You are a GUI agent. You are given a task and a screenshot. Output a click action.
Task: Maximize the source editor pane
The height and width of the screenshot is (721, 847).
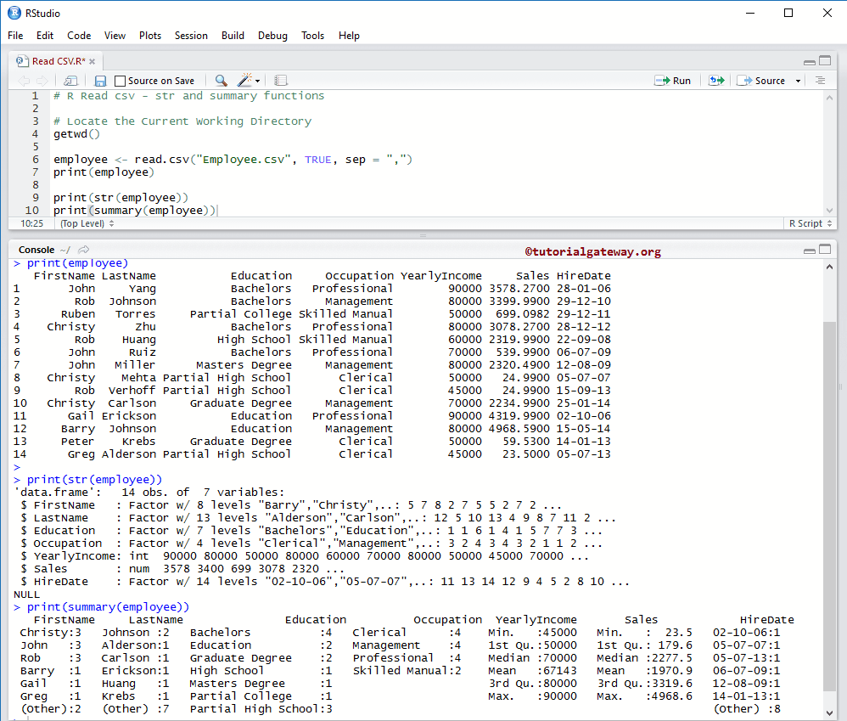(825, 62)
